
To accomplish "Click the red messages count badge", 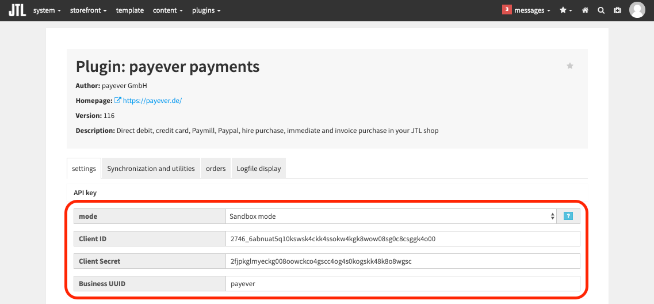I will [x=507, y=10].
